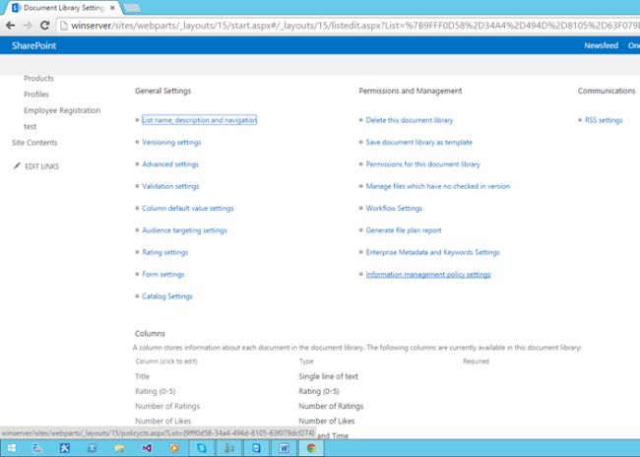The image size is (640, 457).
Task: Open Manage files with no checked in version
Action: [437, 186]
